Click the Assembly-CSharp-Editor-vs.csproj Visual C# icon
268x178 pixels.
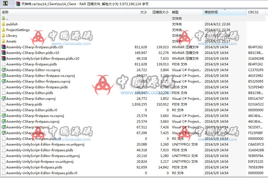click(3, 70)
